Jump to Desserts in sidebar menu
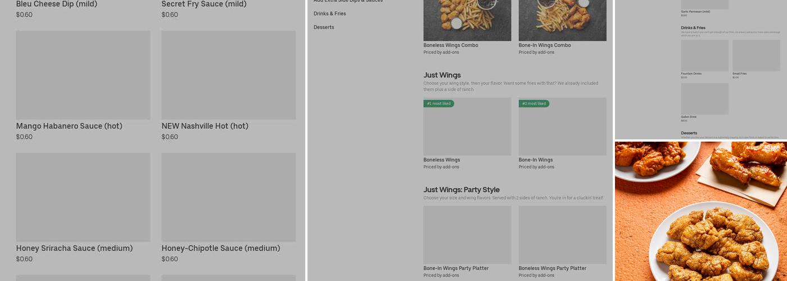Screen dimensions: 787x281 (324, 27)
